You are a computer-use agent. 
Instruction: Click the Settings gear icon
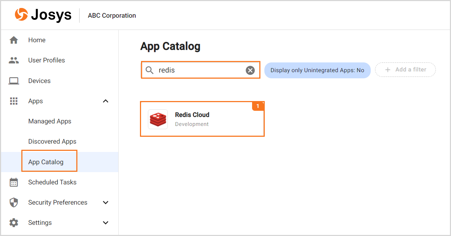pyautogui.click(x=14, y=223)
